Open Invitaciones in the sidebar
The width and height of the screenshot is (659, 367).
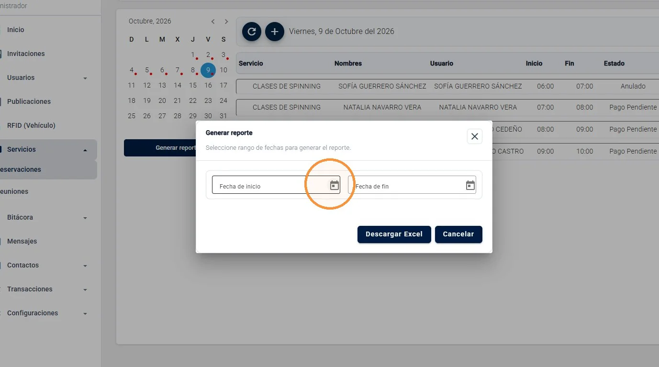point(26,54)
